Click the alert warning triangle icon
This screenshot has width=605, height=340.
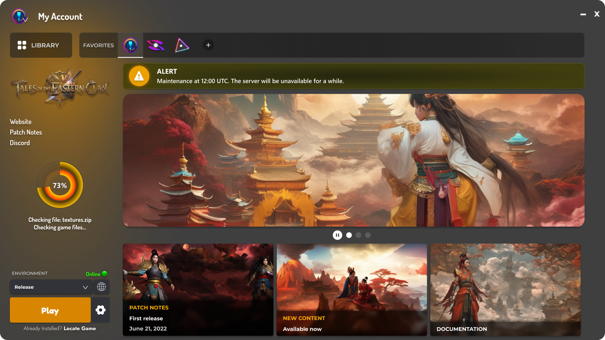tap(139, 76)
